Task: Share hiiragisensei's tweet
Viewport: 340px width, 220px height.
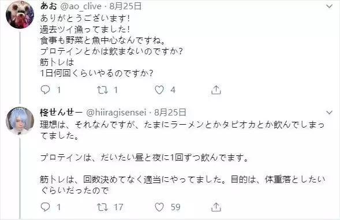Action: pos(216,207)
